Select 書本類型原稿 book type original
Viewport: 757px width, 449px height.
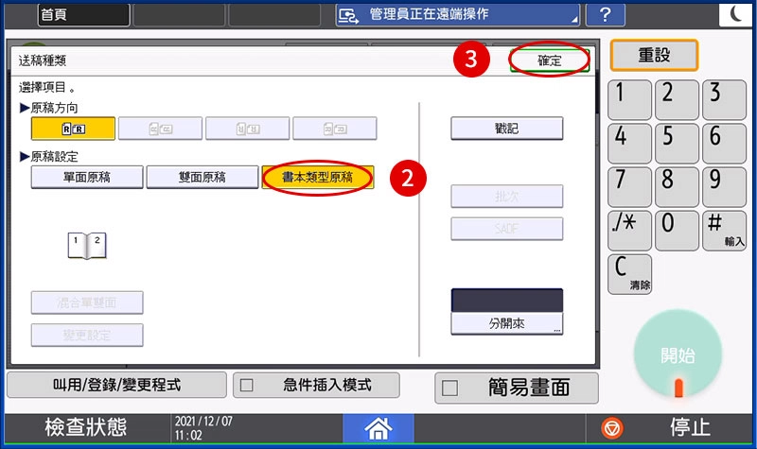[318, 177]
